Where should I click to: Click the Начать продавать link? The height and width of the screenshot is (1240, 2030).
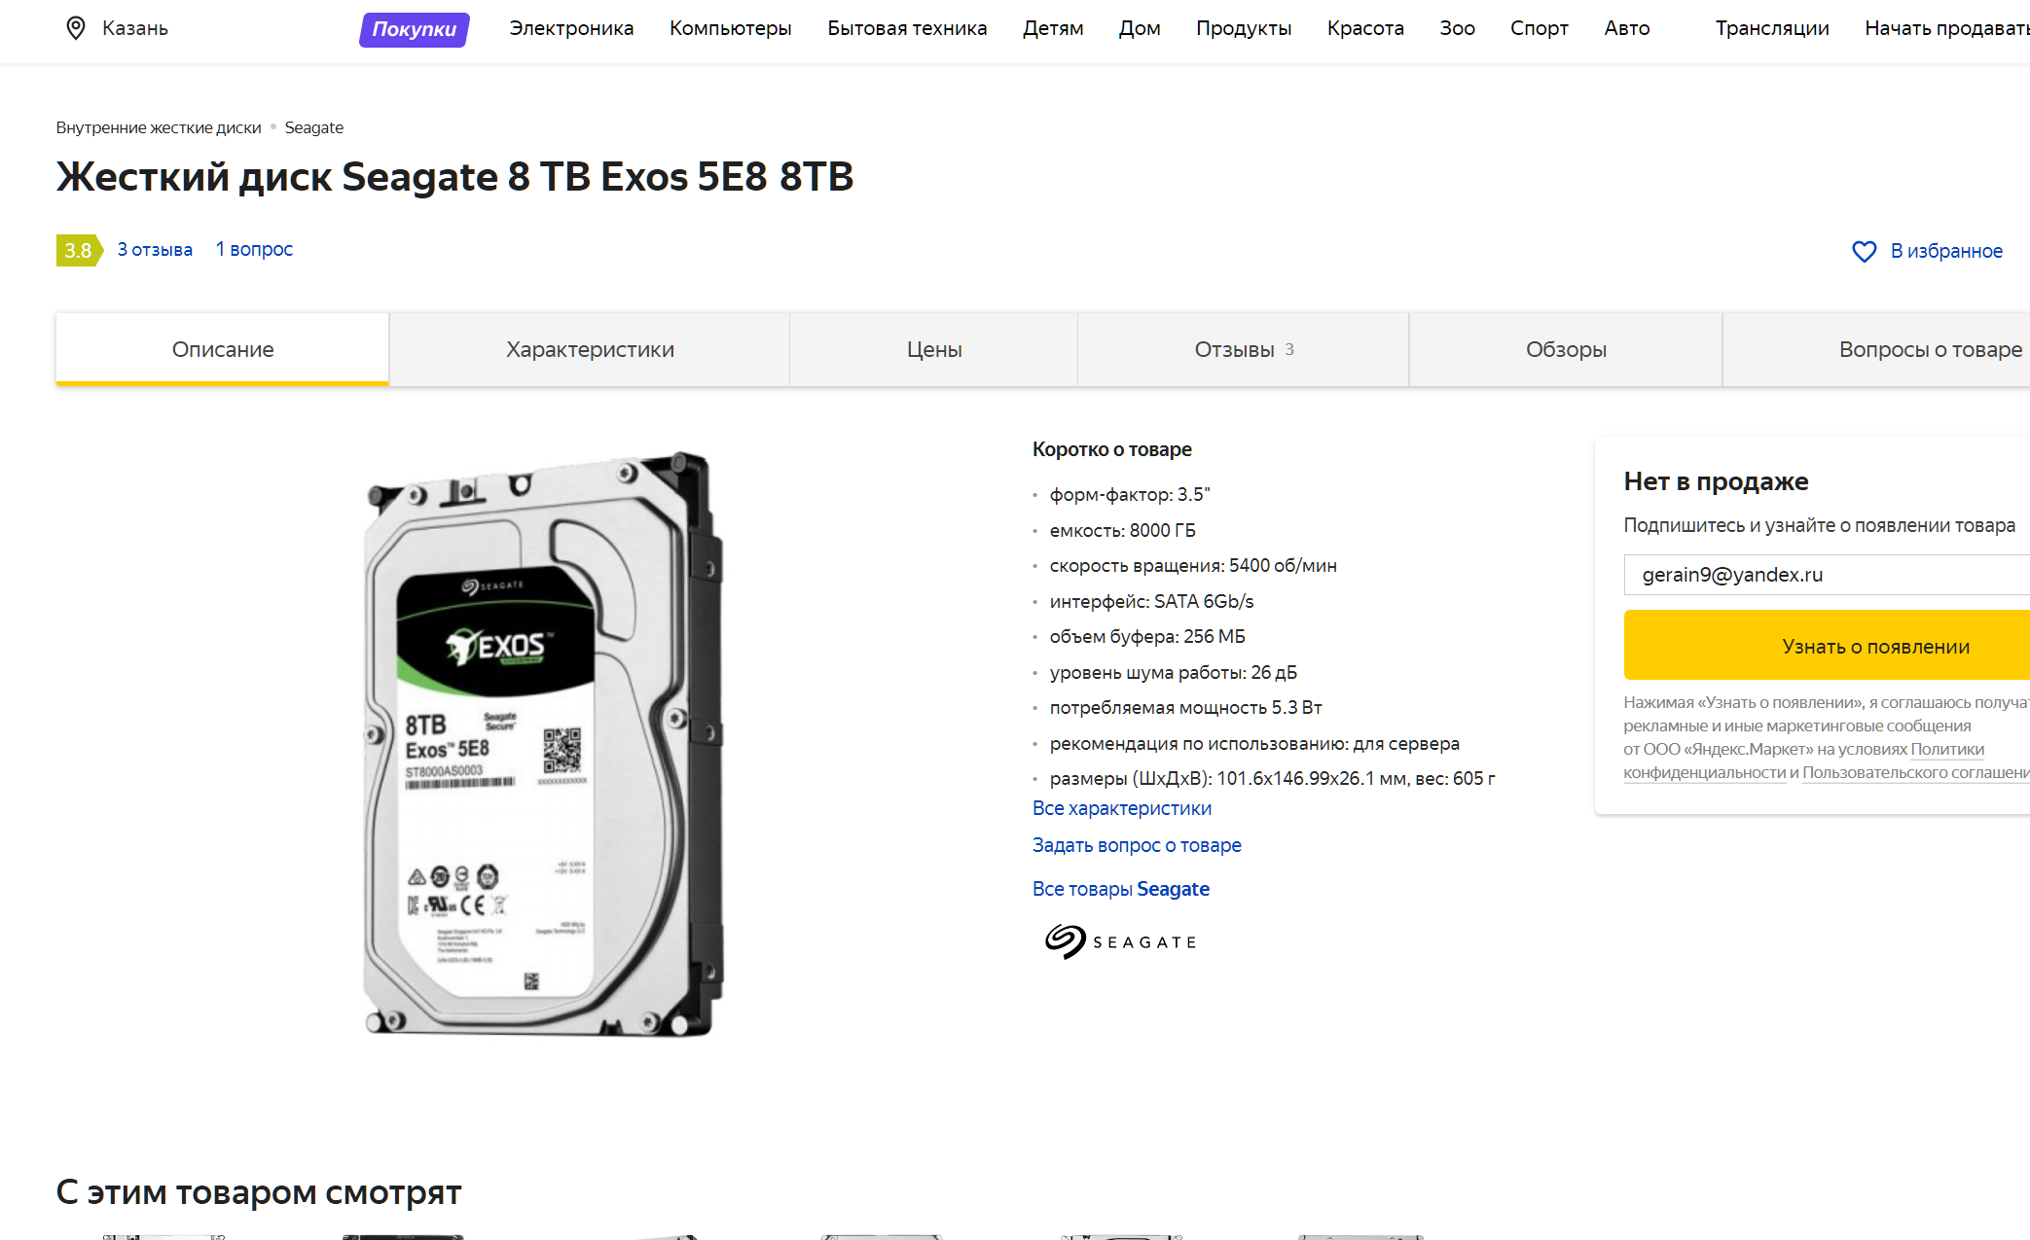pyautogui.click(x=1946, y=28)
